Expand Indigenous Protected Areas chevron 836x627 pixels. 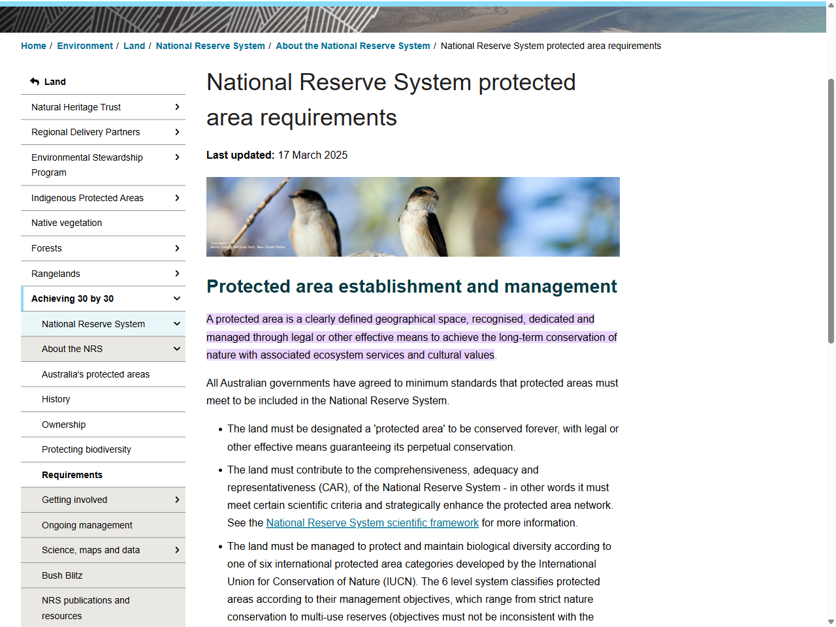(x=177, y=198)
